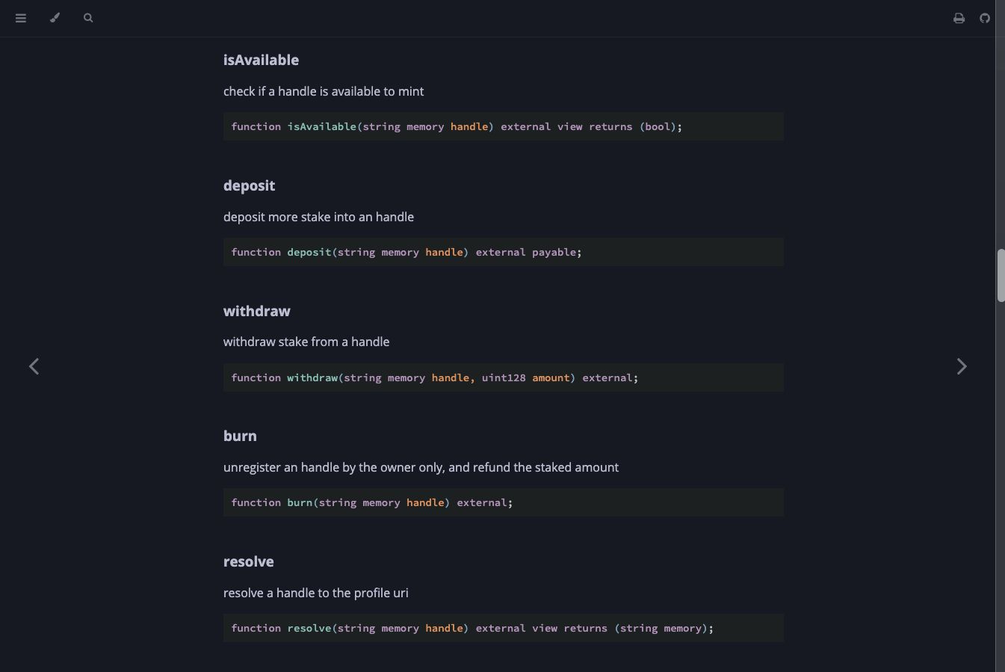Click 'withdraw stake from a handle' text
Screen dimensions: 1005x672
pyautogui.click(x=306, y=342)
